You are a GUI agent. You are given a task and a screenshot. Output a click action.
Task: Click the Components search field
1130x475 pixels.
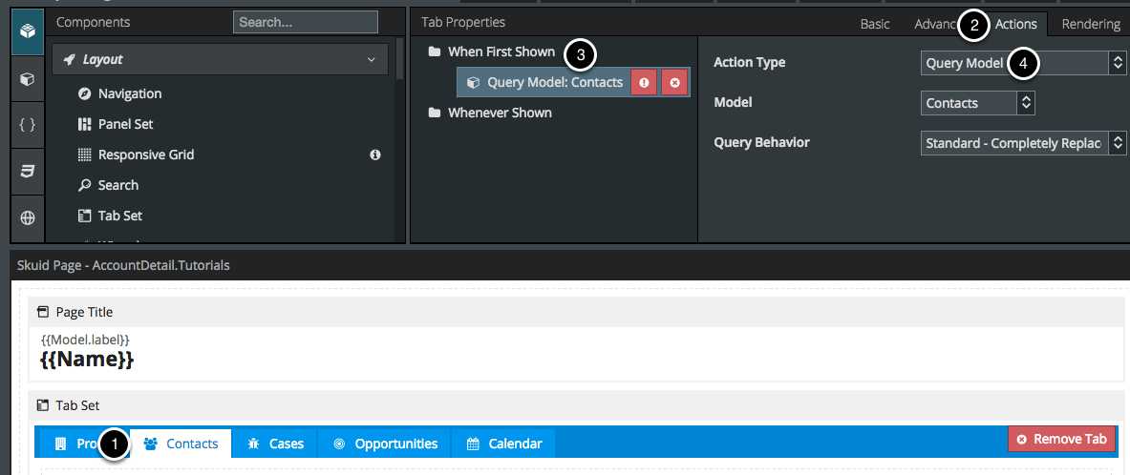point(305,22)
